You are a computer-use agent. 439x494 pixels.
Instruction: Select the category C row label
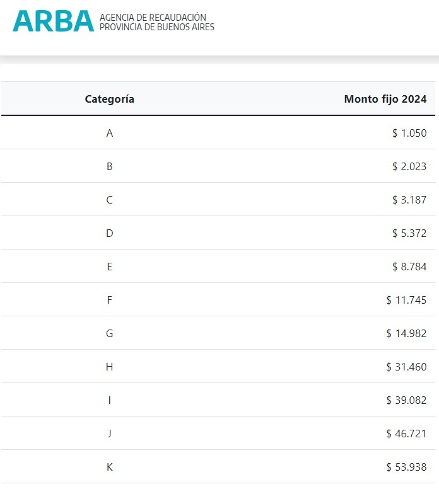(x=110, y=200)
